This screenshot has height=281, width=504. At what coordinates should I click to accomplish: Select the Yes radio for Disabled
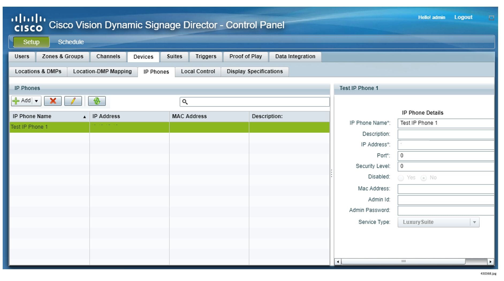401,178
